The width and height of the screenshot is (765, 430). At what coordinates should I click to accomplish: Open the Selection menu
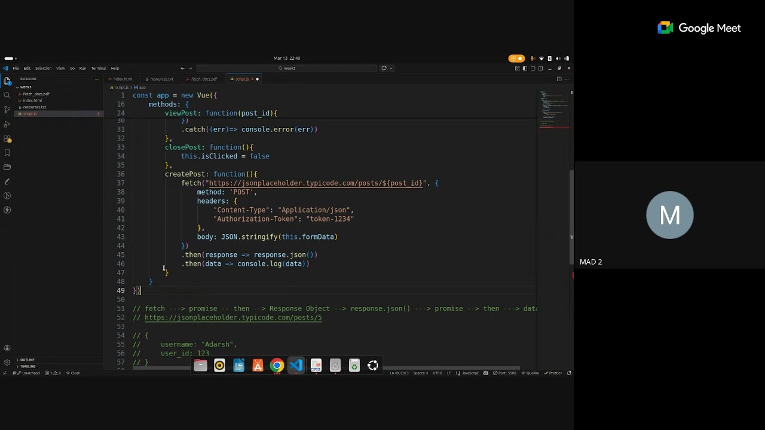click(x=43, y=68)
